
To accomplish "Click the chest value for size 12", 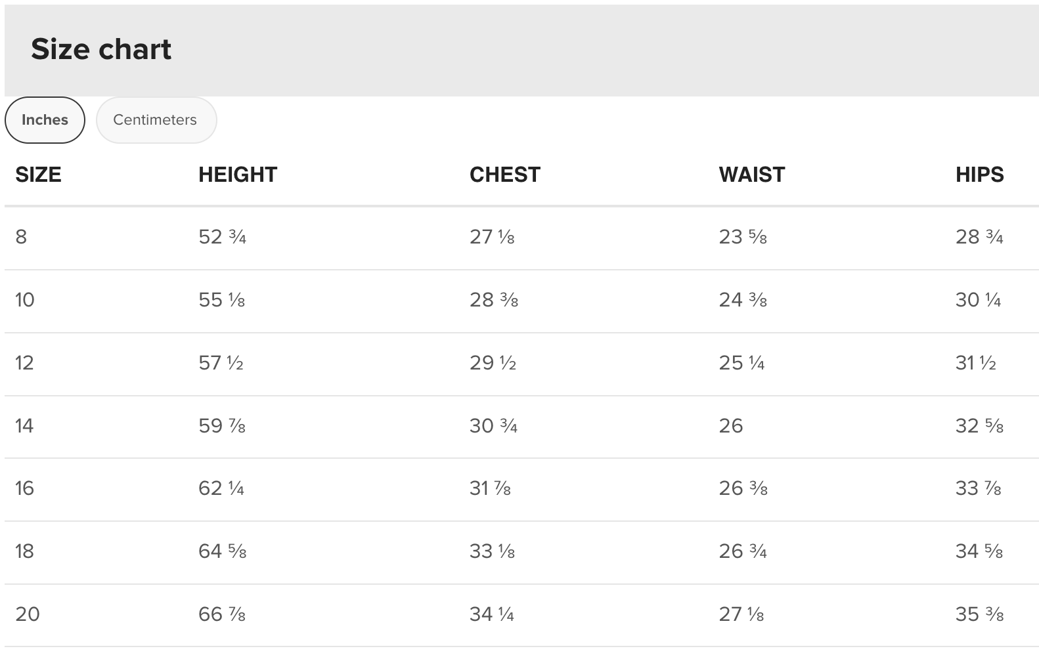I will [493, 363].
